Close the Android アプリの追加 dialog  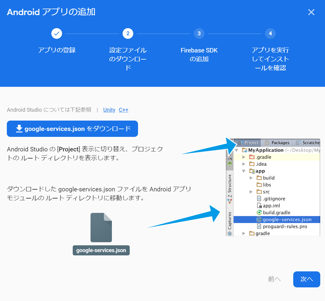coord(311,12)
